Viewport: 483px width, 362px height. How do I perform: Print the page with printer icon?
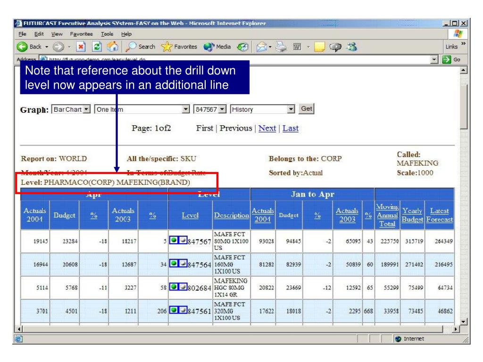click(x=281, y=47)
